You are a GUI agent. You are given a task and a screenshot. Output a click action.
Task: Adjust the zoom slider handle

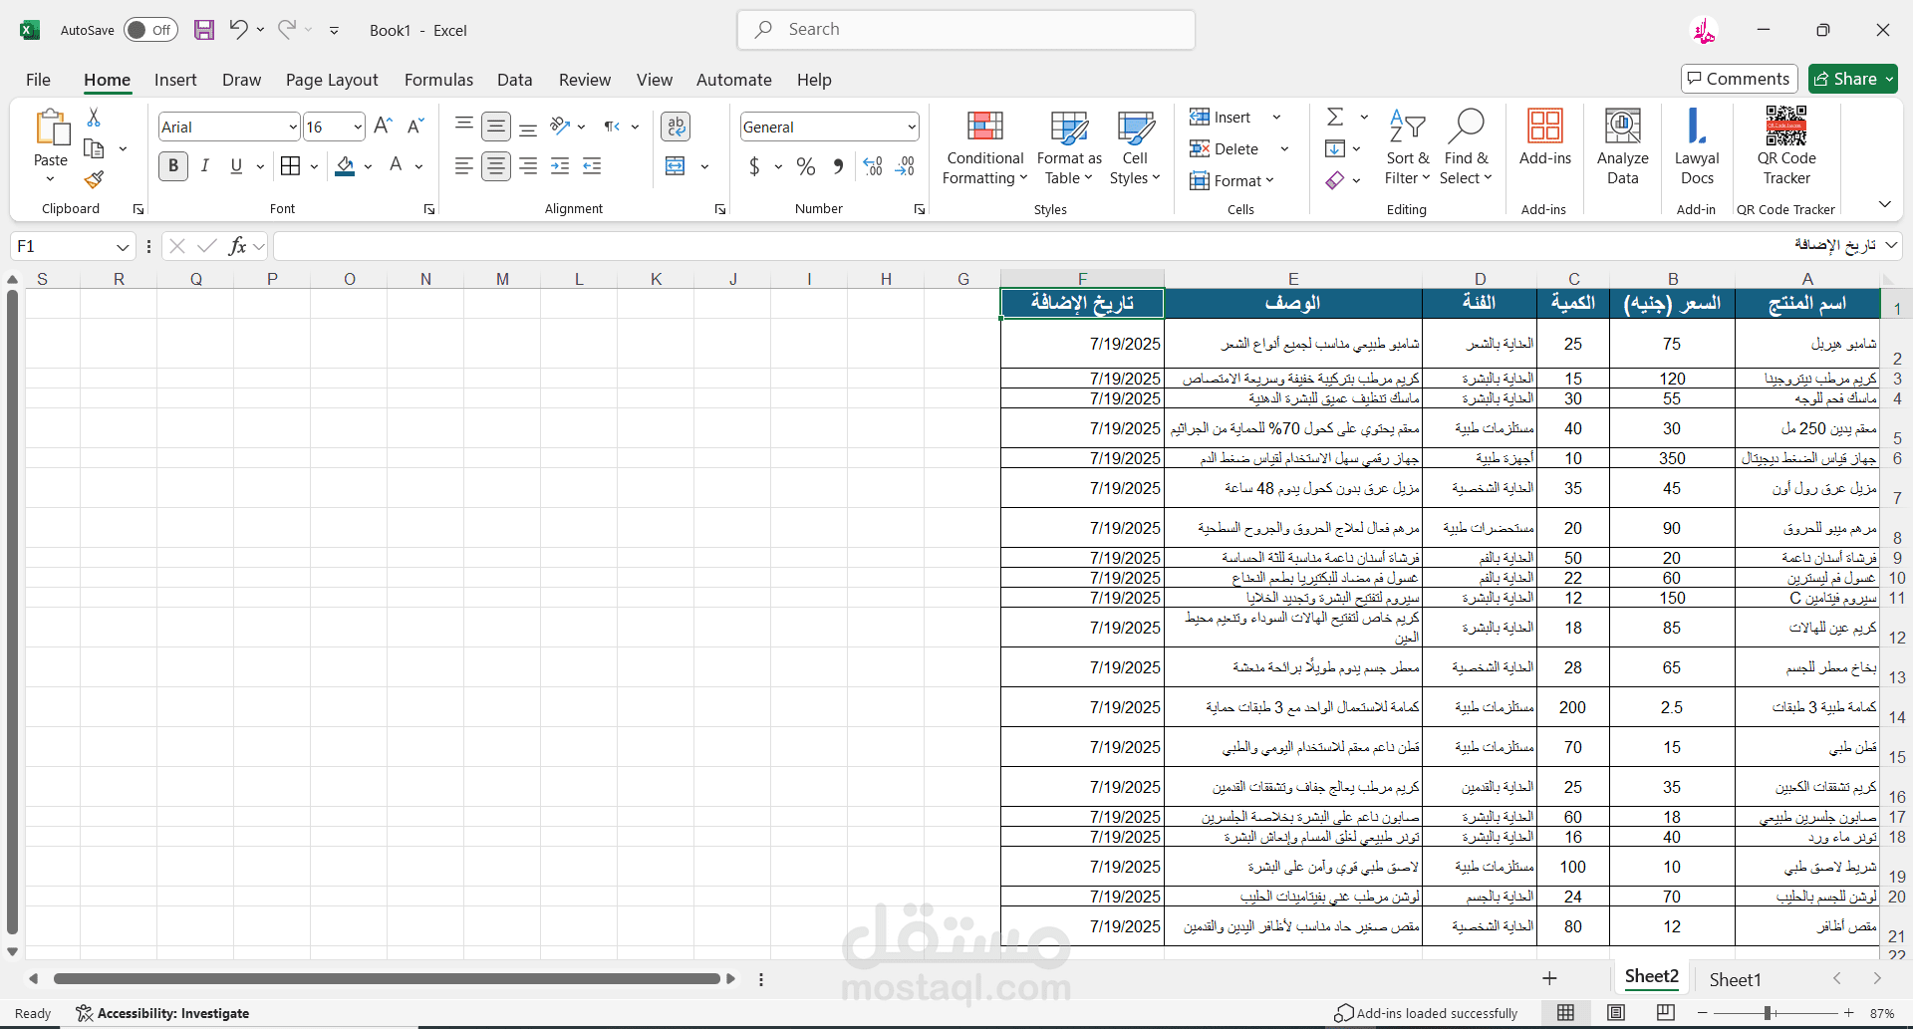tap(1768, 1013)
